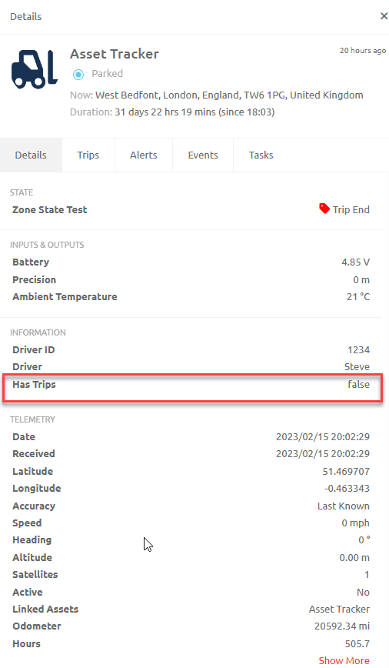The height and width of the screenshot is (668, 389).
Task: Click the Battery 4.85 V value
Action: 355,262
